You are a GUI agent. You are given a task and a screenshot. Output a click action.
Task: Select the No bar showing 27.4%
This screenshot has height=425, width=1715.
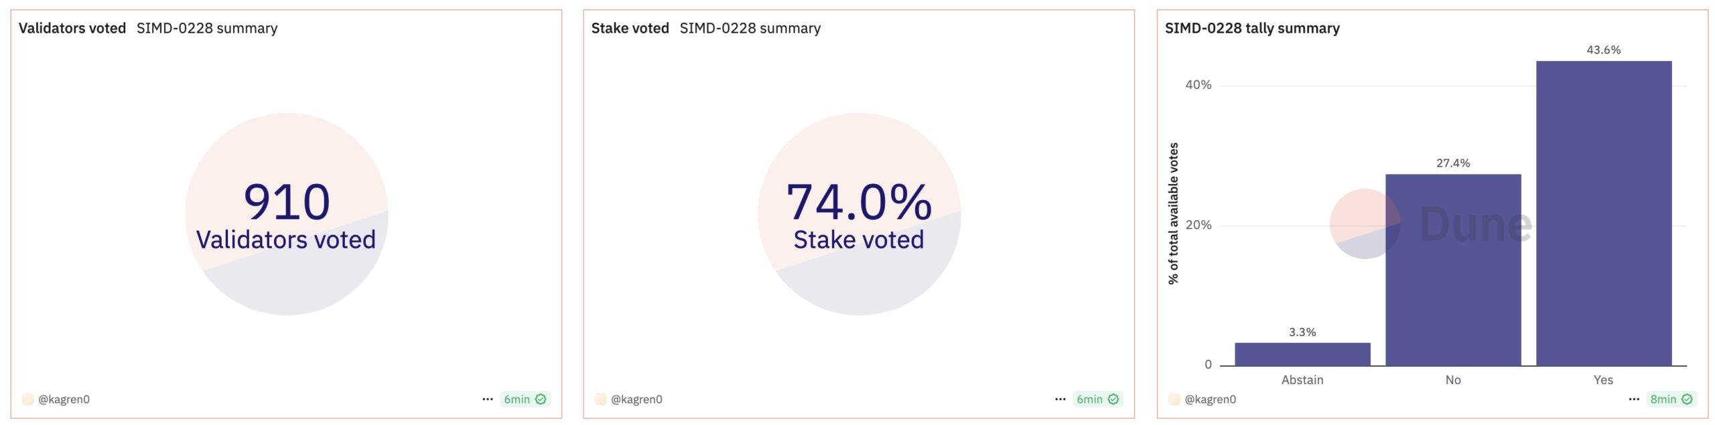(1453, 270)
